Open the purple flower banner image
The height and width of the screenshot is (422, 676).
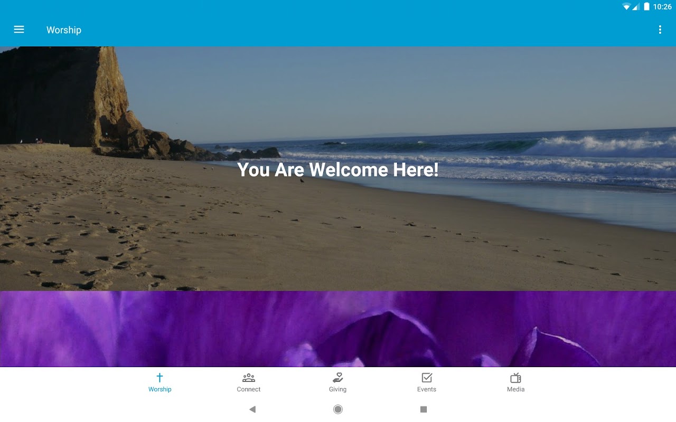pos(338,329)
